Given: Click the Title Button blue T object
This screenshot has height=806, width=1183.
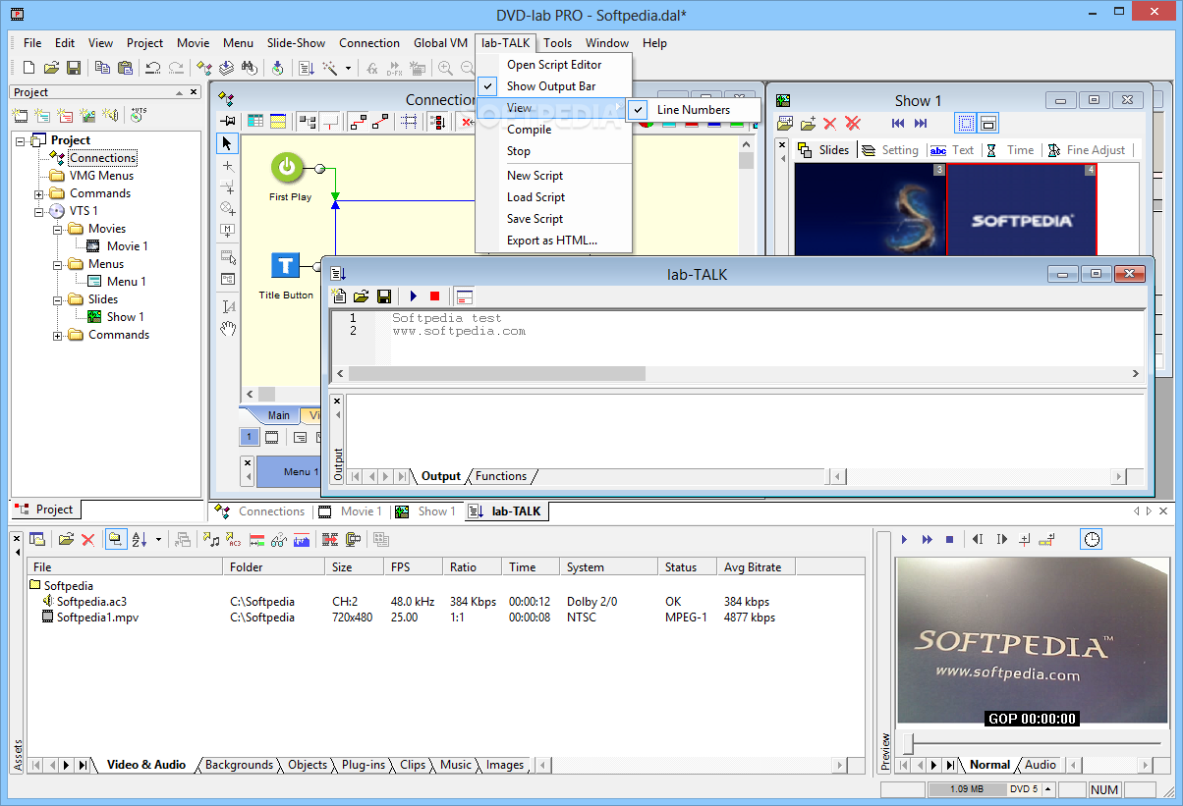Looking at the screenshot, I should [286, 266].
